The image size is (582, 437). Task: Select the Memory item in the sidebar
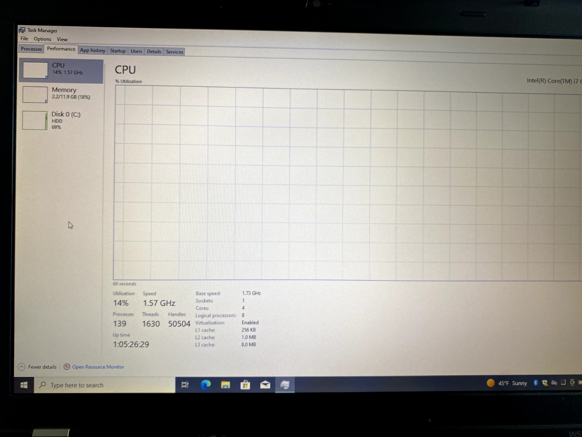coord(61,94)
